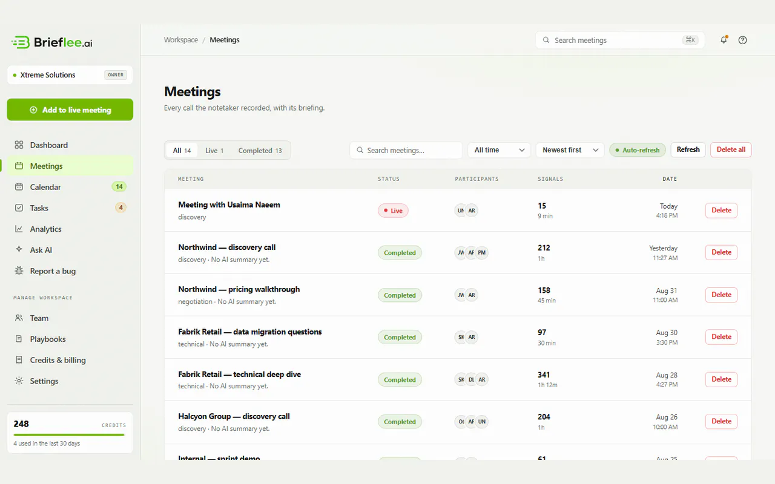Click the Team people icon
This screenshot has height=484, width=775.
[x=19, y=318]
